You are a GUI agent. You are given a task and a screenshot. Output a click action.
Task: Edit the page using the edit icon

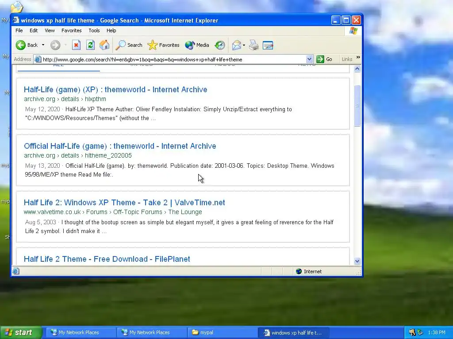(268, 45)
